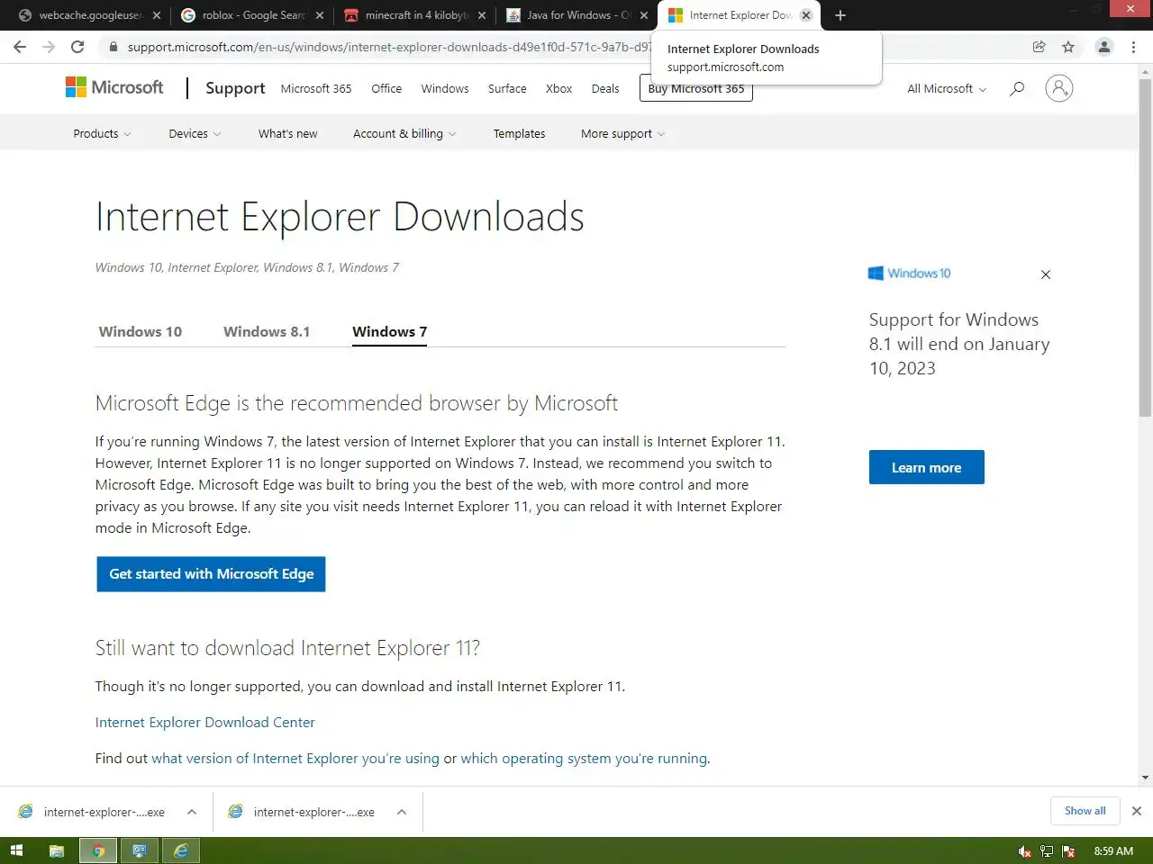
Task: Open the Windows nav link
Action: 445,88
